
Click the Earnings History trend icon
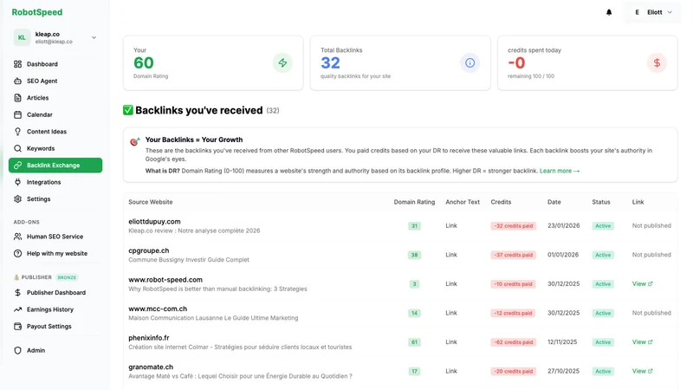(x=17, y=309)
